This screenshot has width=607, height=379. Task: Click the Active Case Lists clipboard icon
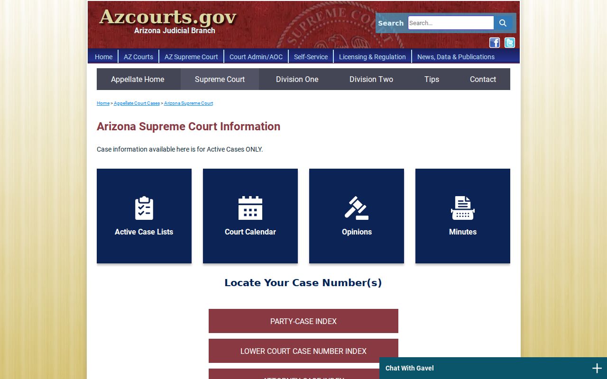(144, 208)
